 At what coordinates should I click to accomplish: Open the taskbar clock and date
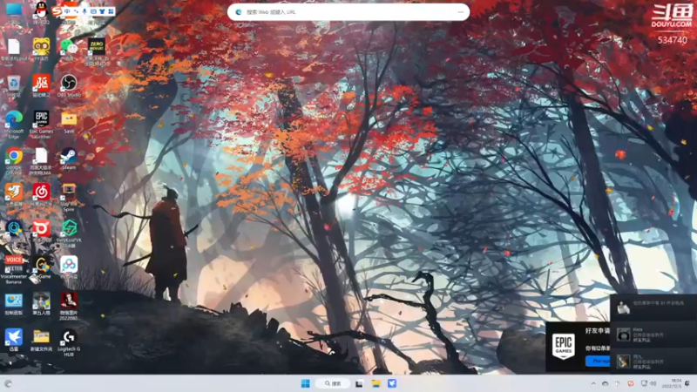[672, 383]
